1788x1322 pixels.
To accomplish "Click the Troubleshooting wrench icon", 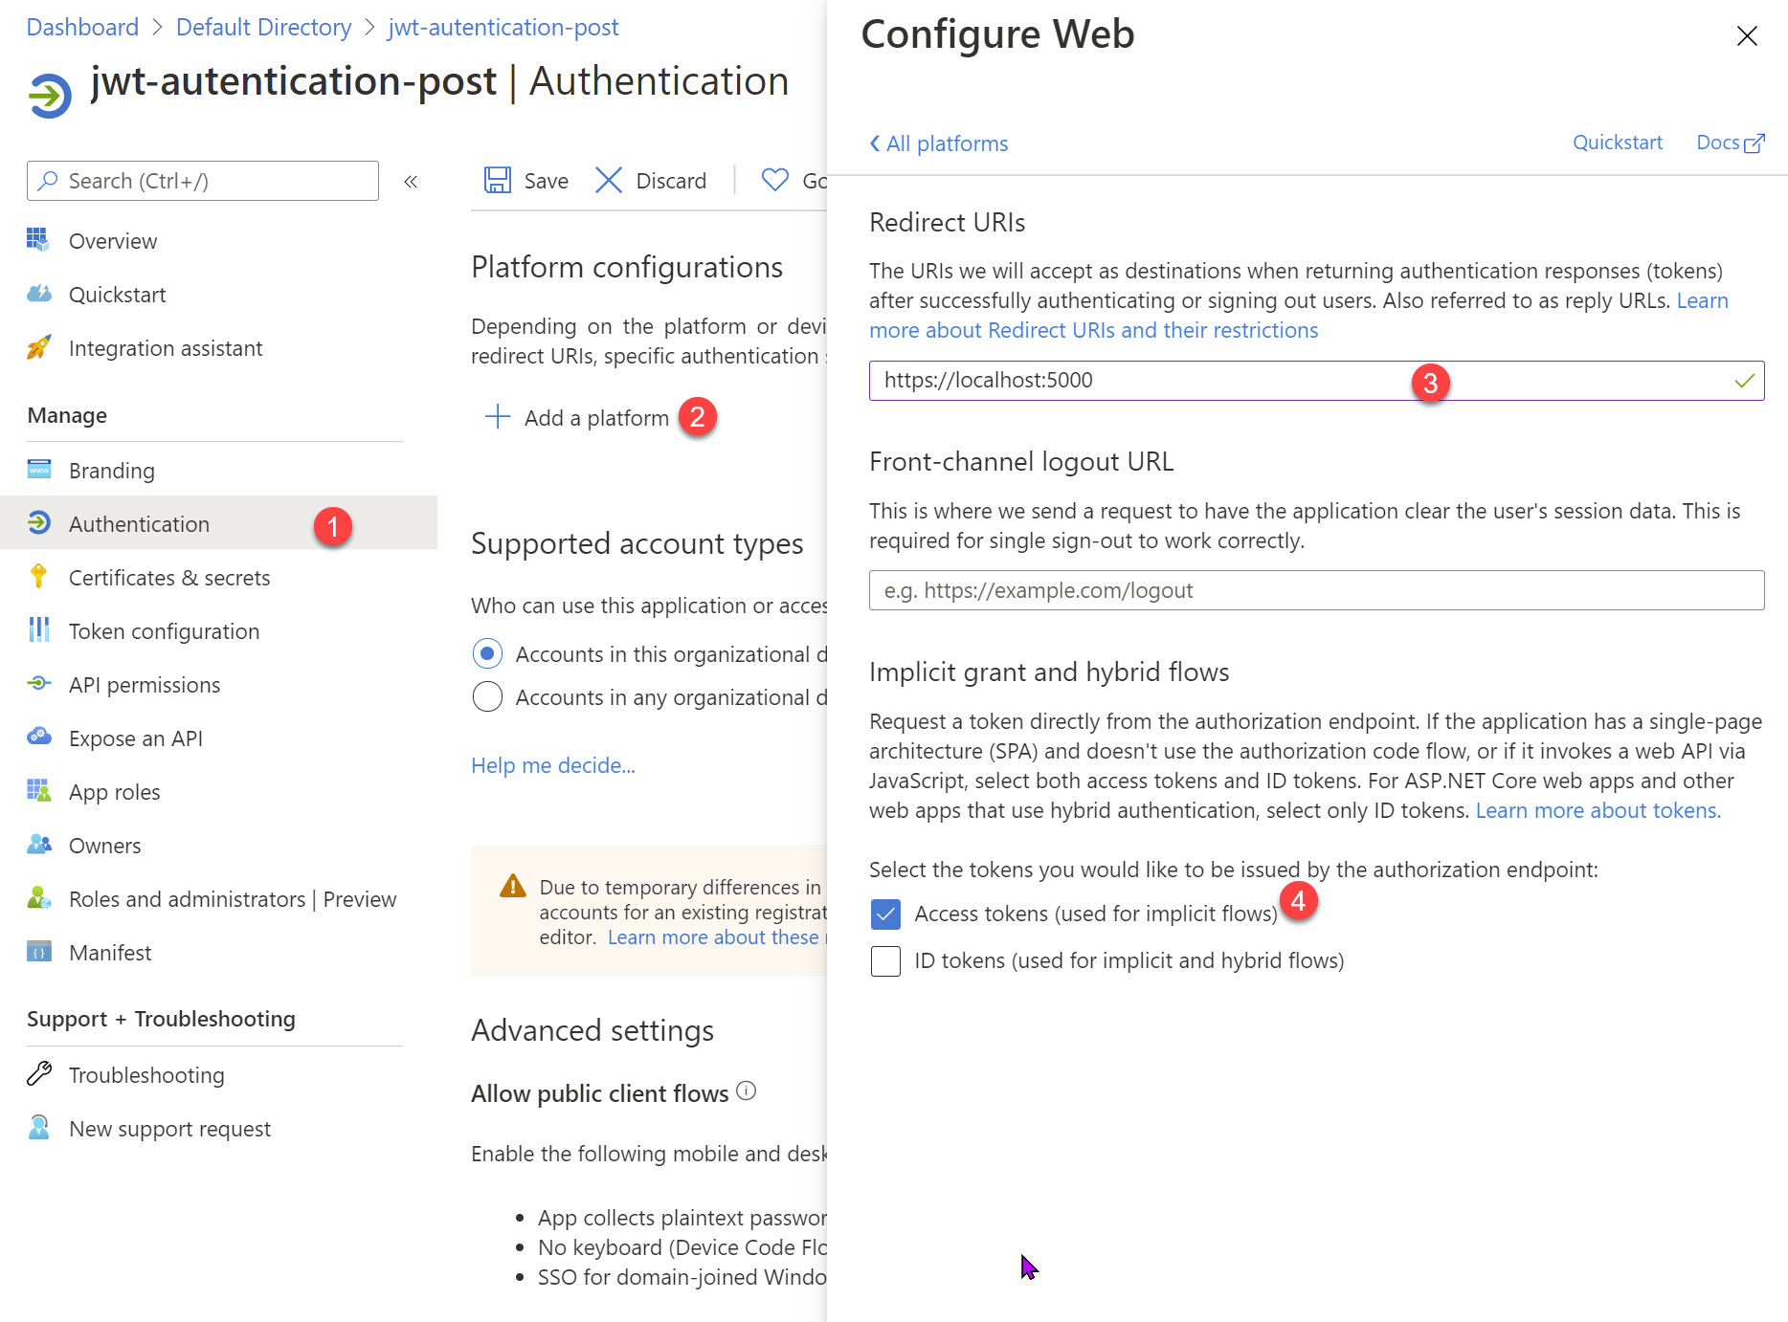I will tap(38, 1074).
